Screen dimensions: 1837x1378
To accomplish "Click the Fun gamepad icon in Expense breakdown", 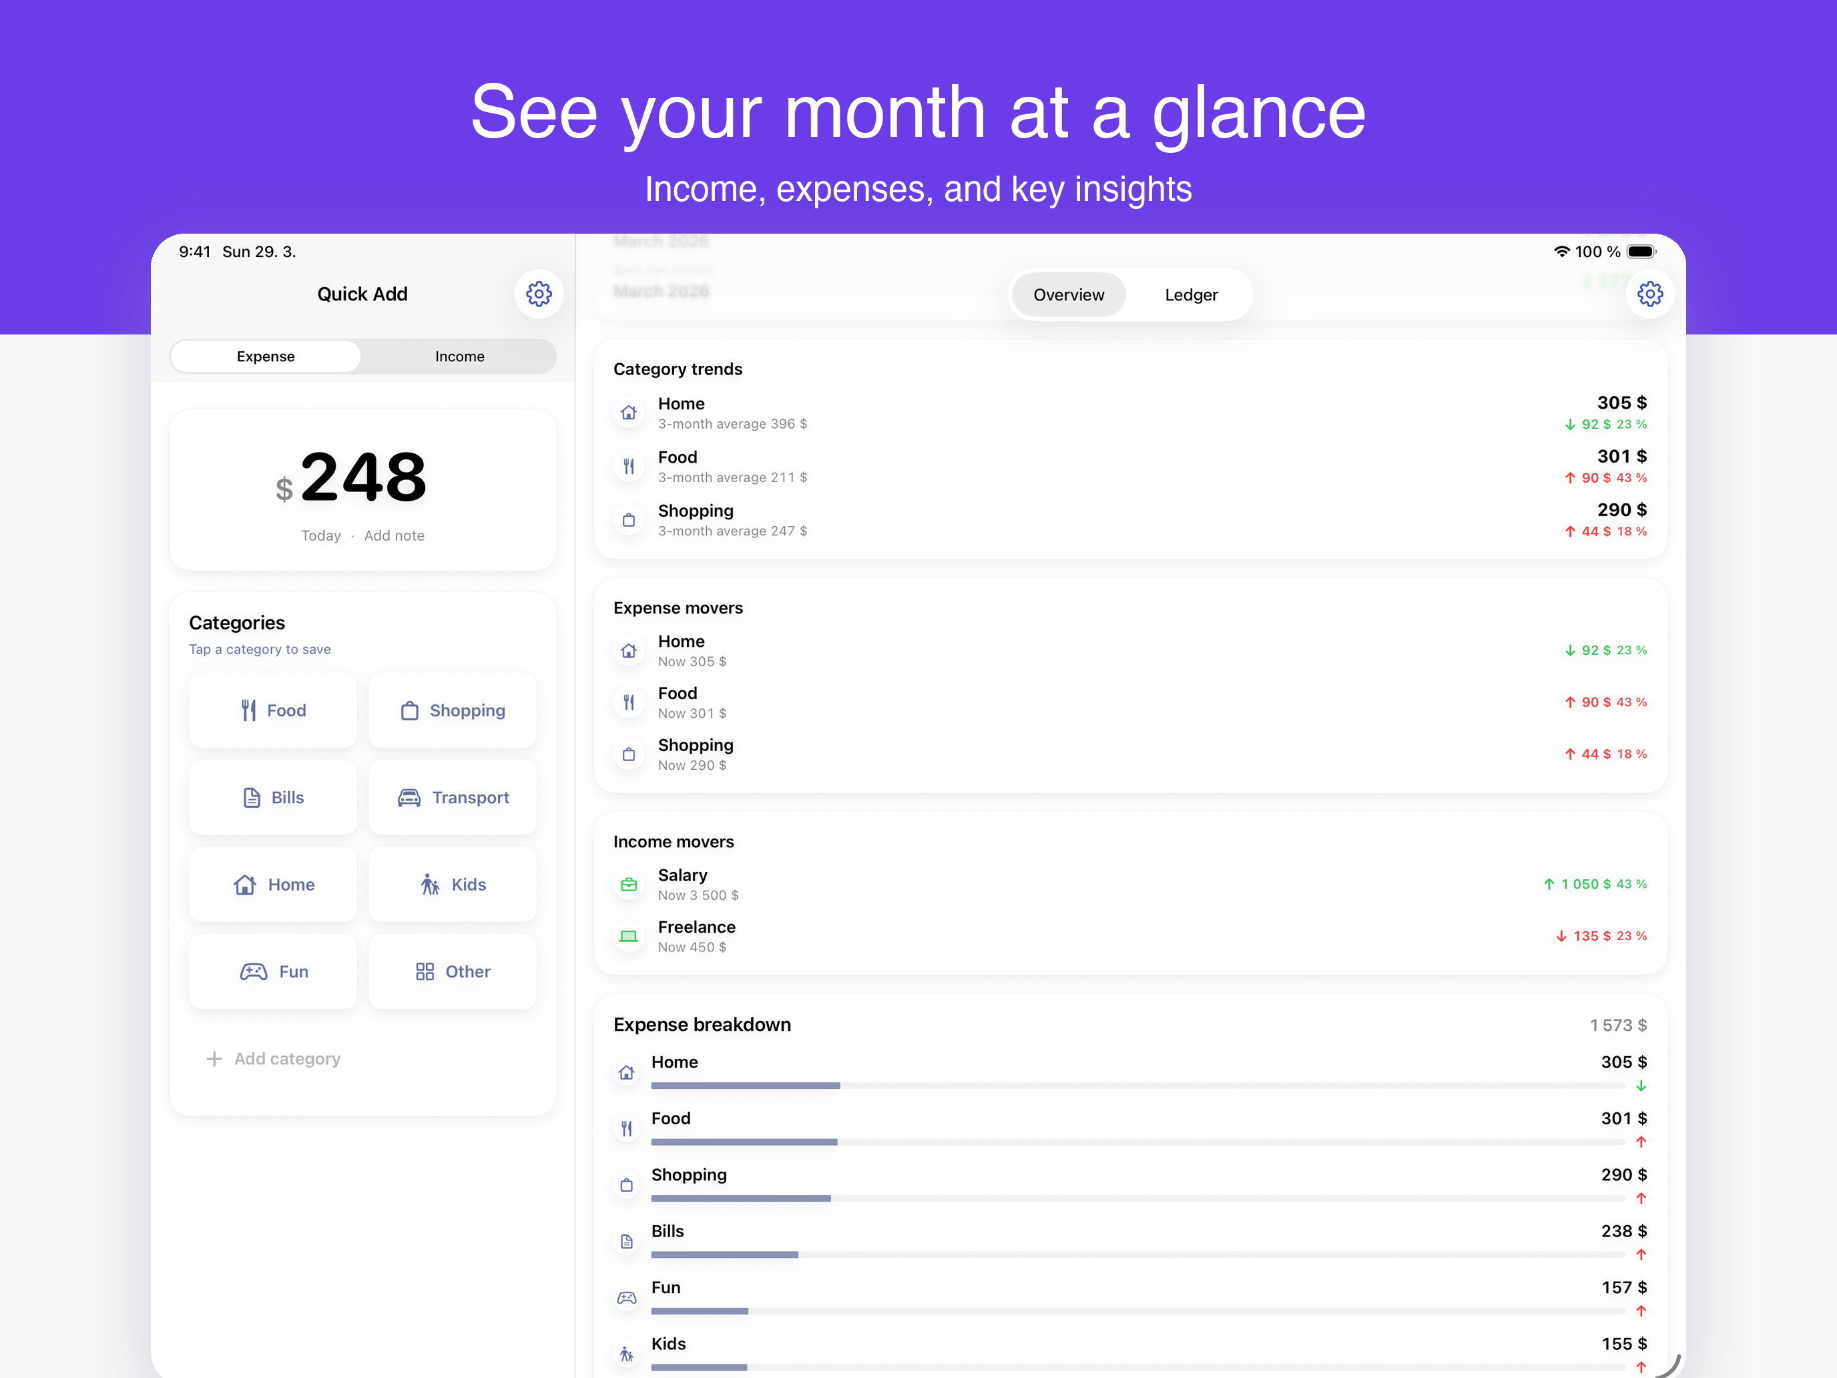I will click(627, 1299).
